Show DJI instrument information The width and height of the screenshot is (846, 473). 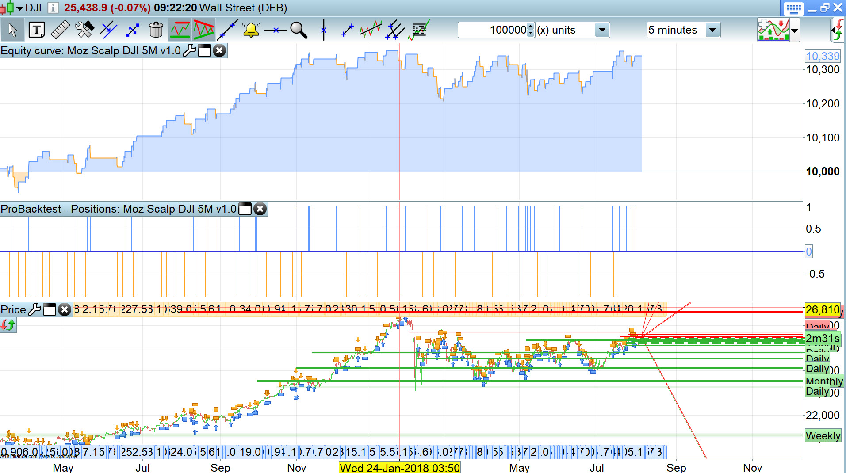[53, 8]
